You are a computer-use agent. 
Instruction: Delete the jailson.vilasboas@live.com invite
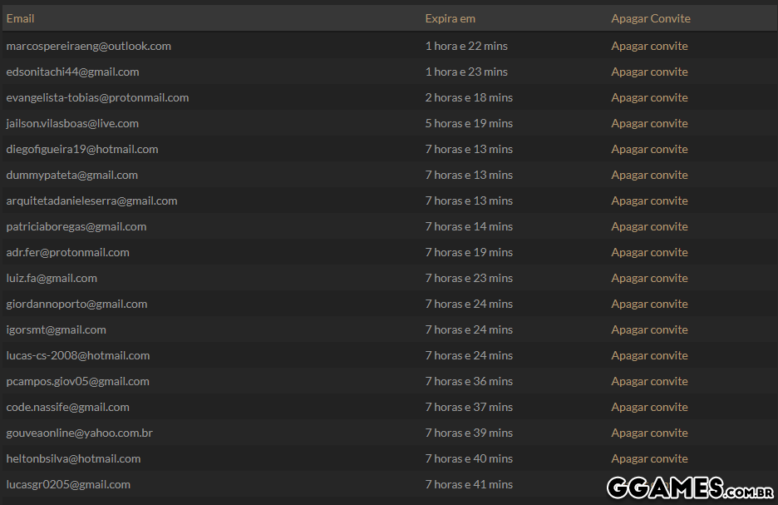[x=649, y=123]
